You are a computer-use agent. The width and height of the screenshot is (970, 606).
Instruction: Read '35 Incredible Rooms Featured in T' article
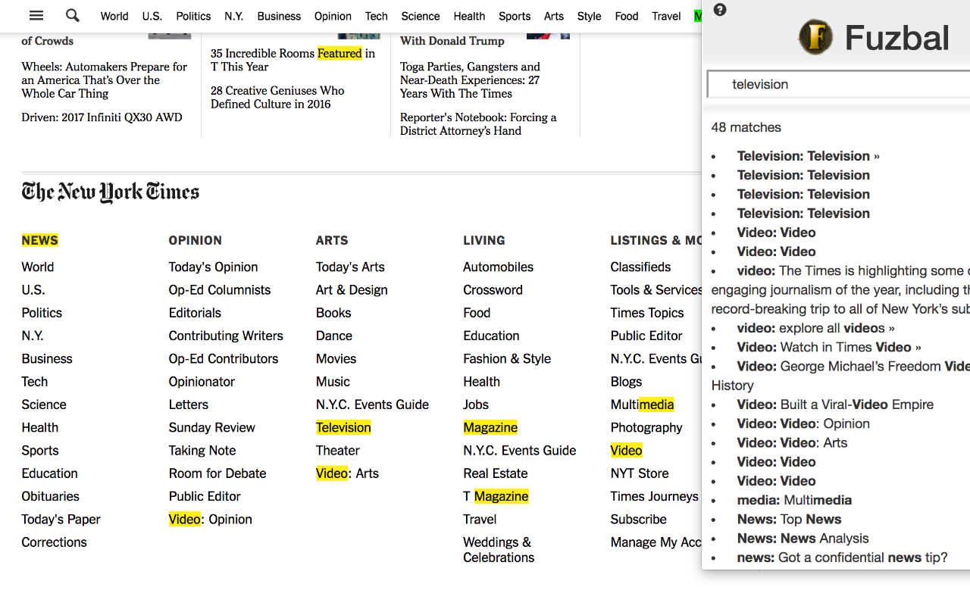(x=293, y=60)
